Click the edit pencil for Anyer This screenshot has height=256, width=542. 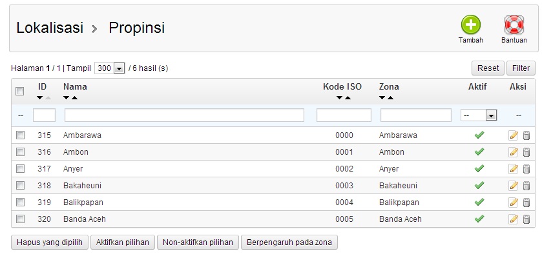[514, 169]
